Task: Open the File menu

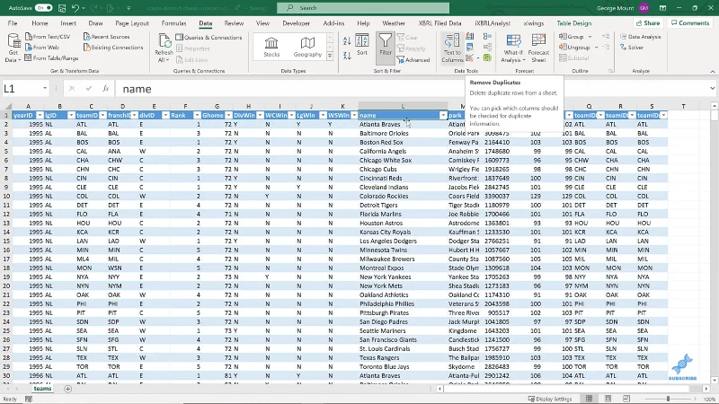Action: (13, 23)
